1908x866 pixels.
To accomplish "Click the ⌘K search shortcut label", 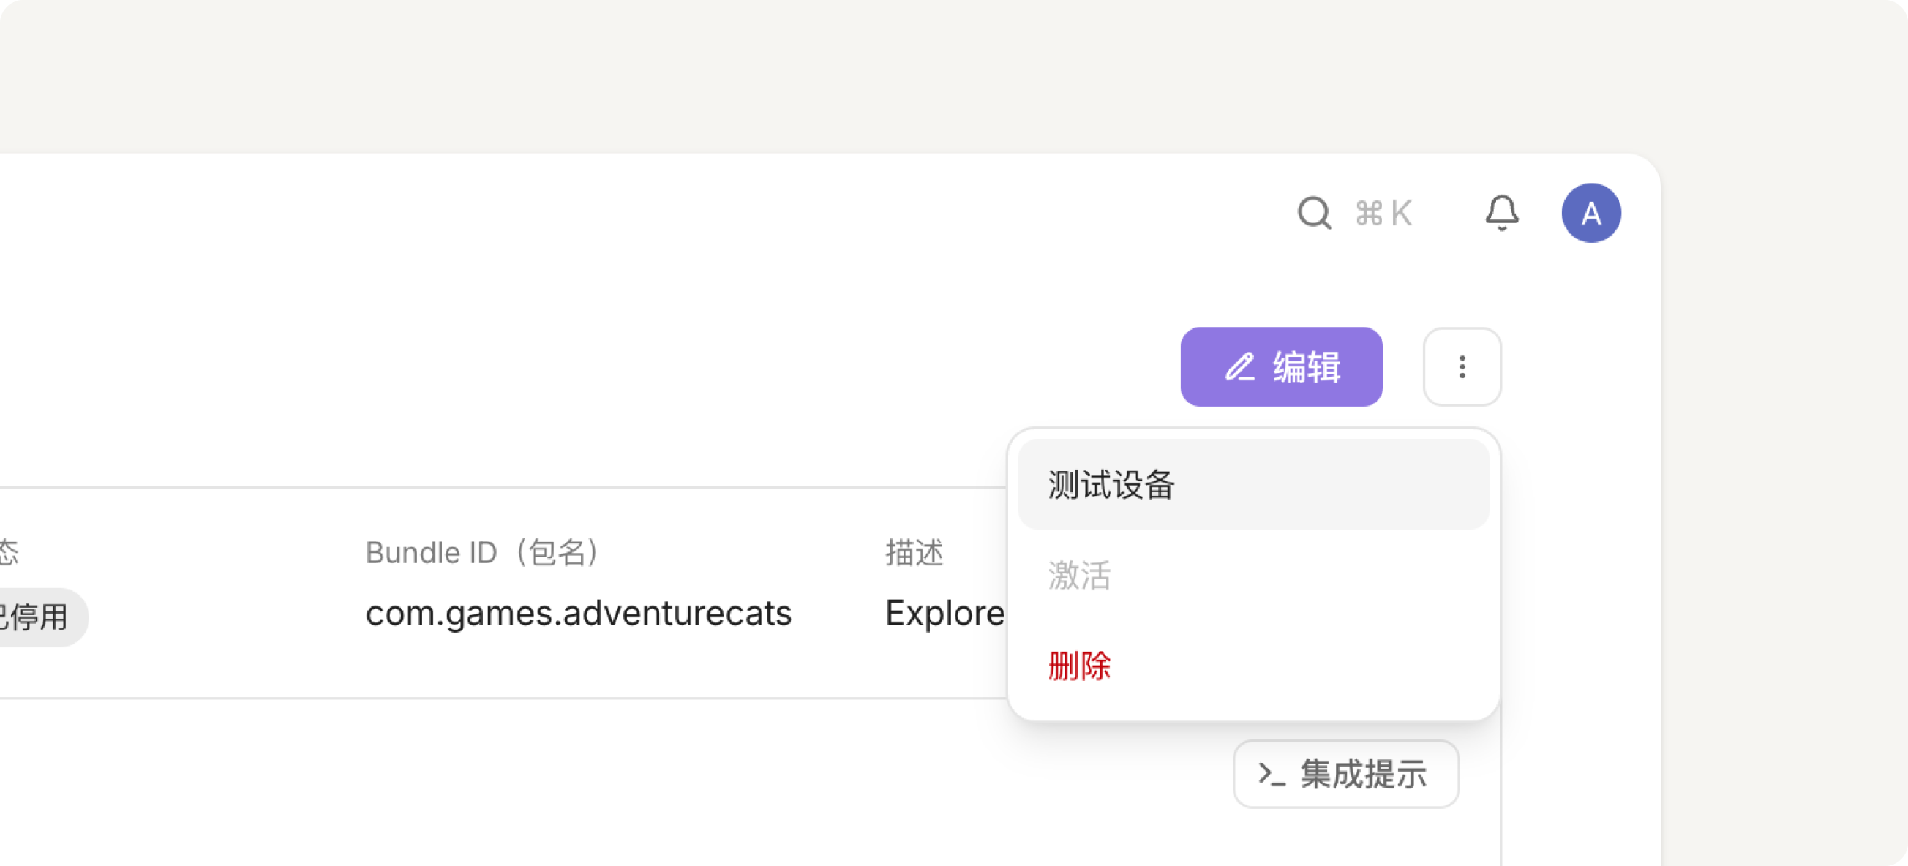I will 1383,214.
